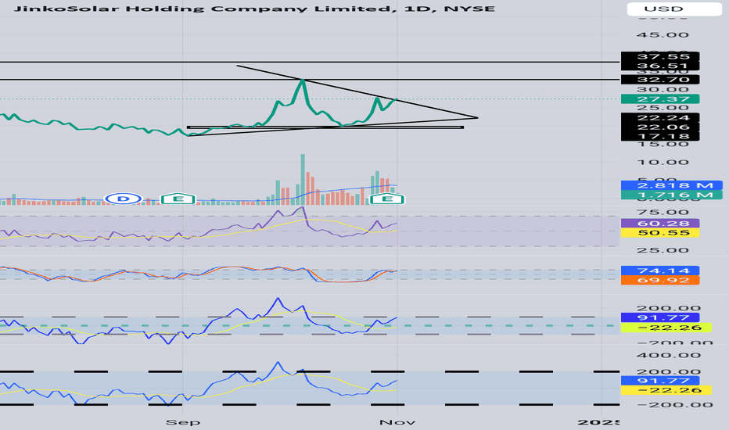Select the 22.06 price level label
The height and width of the screenshot is (430, 729).
coord(659,127)
